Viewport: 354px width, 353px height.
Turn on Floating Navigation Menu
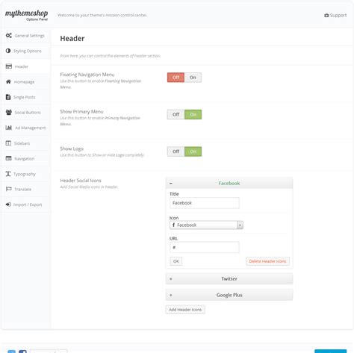click(x=193, y=78)
